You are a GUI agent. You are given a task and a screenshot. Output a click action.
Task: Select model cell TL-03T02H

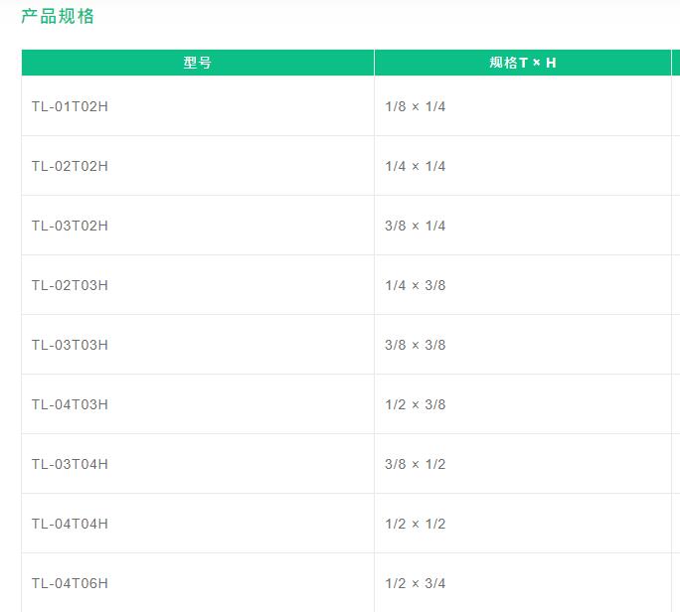coord(198,226)
